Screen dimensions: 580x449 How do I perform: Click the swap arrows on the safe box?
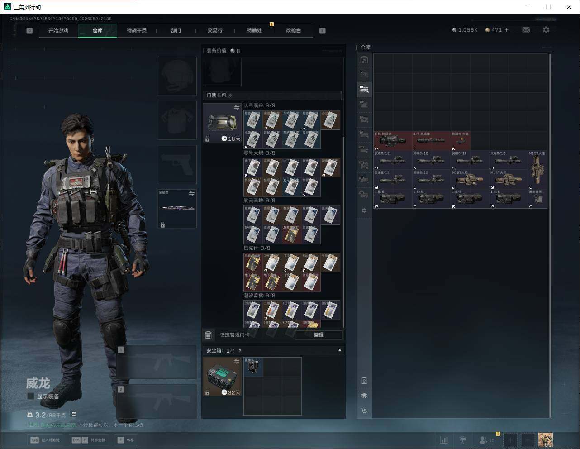(236, 361)
